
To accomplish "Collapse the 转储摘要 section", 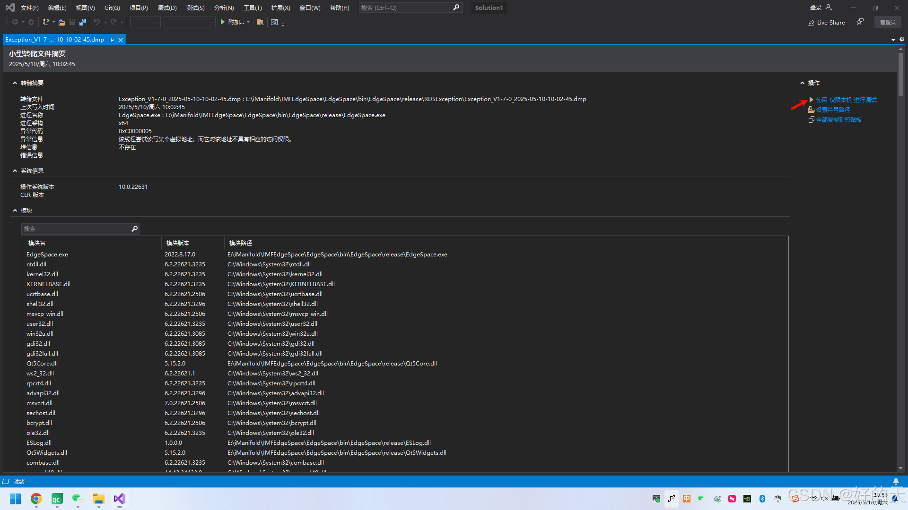I will click(x=15, y=83).
